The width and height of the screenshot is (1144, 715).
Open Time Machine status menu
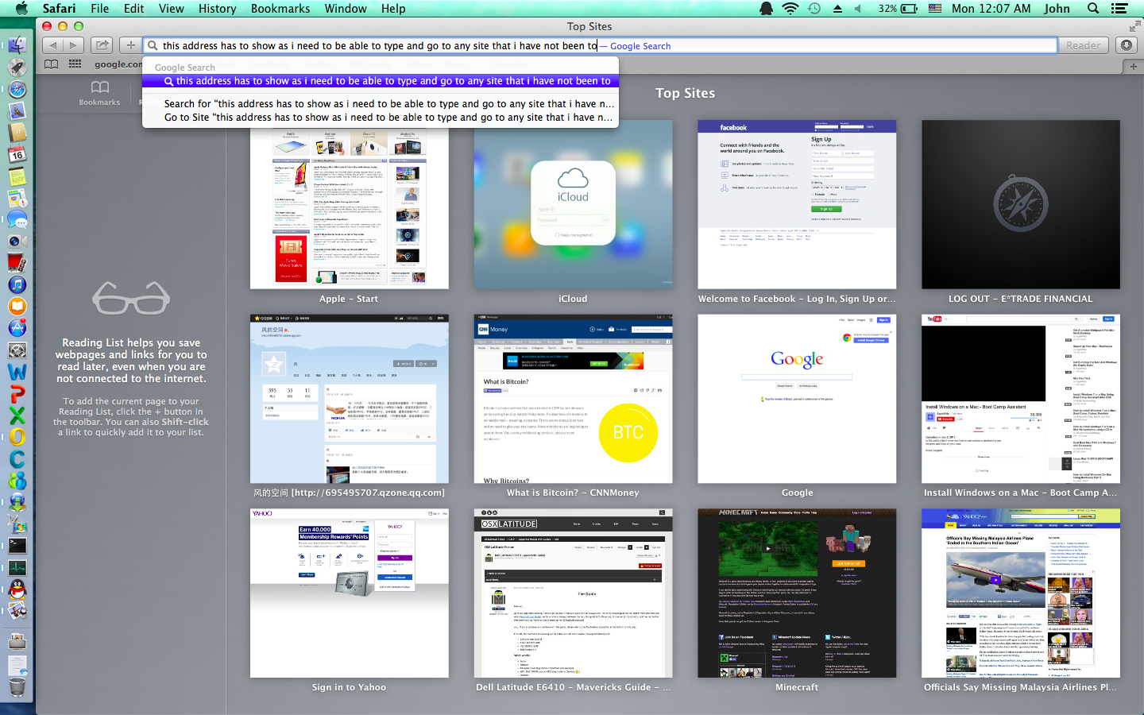(814, 9)
